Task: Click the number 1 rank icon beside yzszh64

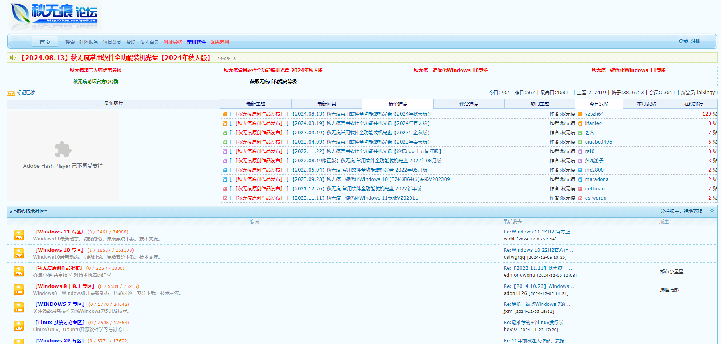Action: [580, 114]
